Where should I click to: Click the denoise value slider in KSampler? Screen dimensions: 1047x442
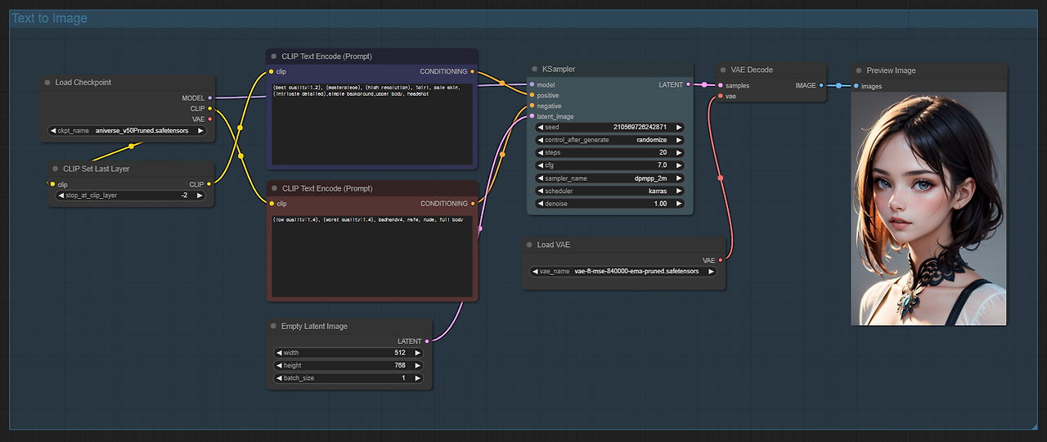[x=609, y=203]
